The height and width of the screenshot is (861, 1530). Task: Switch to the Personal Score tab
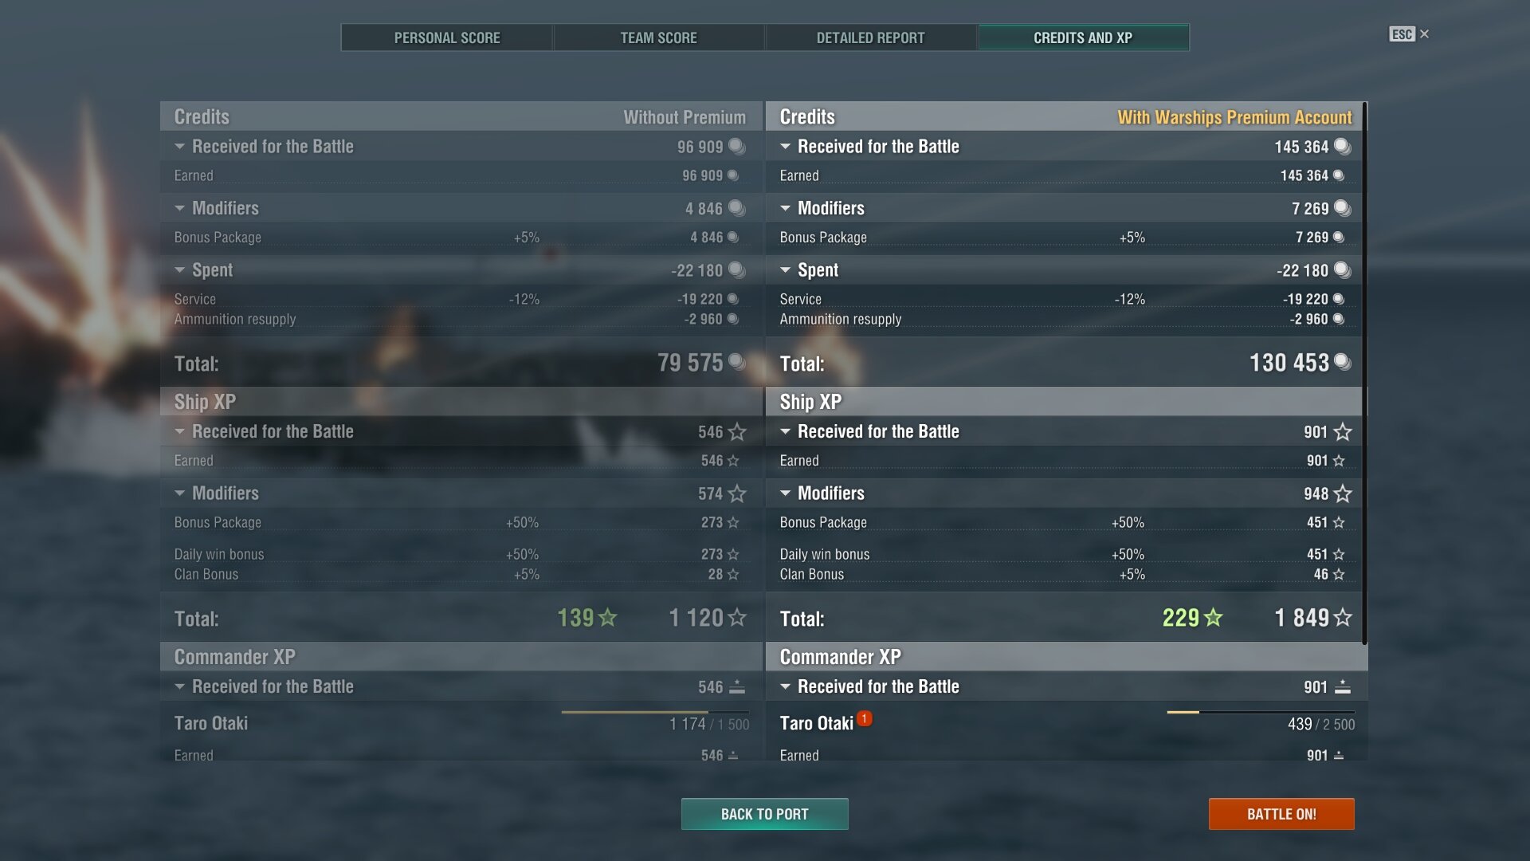click(x=447, y=37)
